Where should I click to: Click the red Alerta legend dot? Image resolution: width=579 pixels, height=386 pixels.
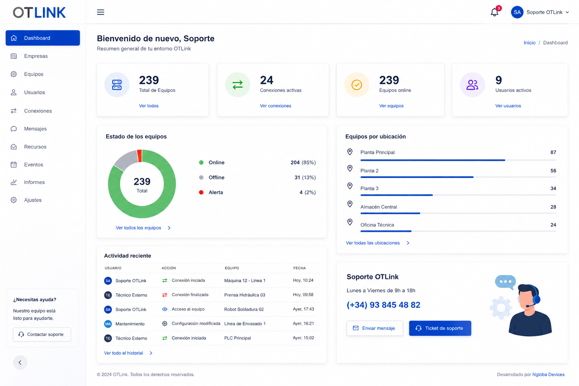click(x=201, y=192)
